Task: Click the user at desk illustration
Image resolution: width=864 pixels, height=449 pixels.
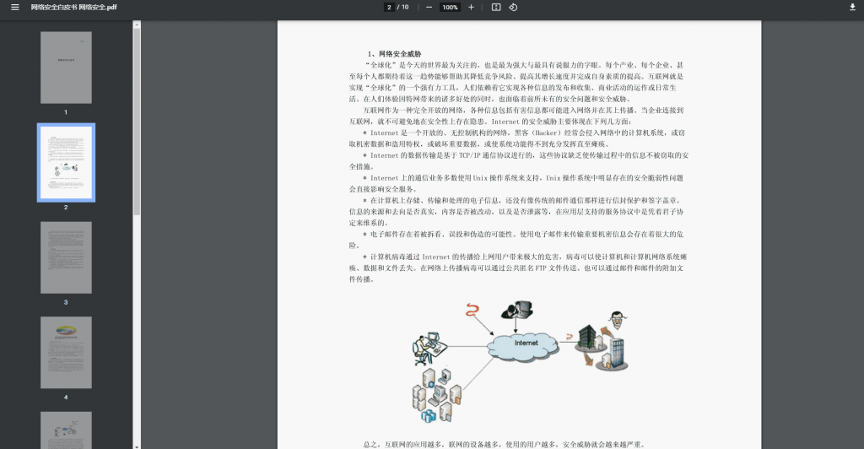Action: pyautogui.click(x=429, y=349)
